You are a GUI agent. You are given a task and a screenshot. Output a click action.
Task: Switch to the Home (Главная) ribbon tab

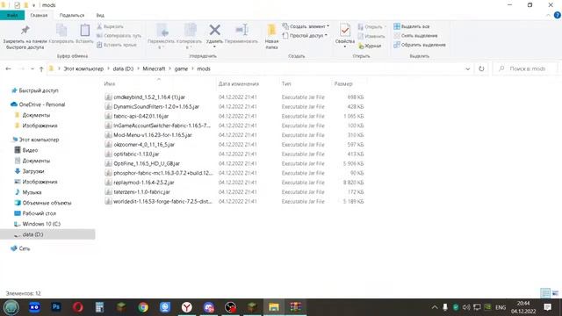39,15
